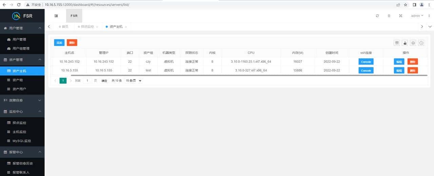
Task: Close the 资产主机 tab with its x
Action: pyautogui.click(x=126, y=27)
